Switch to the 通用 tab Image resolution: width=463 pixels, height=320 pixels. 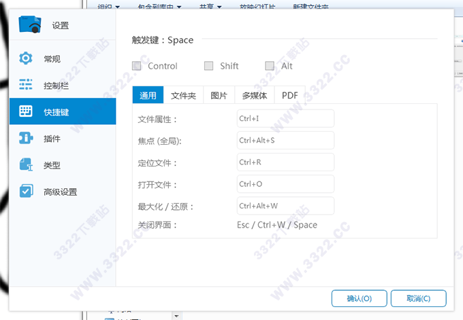(x=148, y=95)
